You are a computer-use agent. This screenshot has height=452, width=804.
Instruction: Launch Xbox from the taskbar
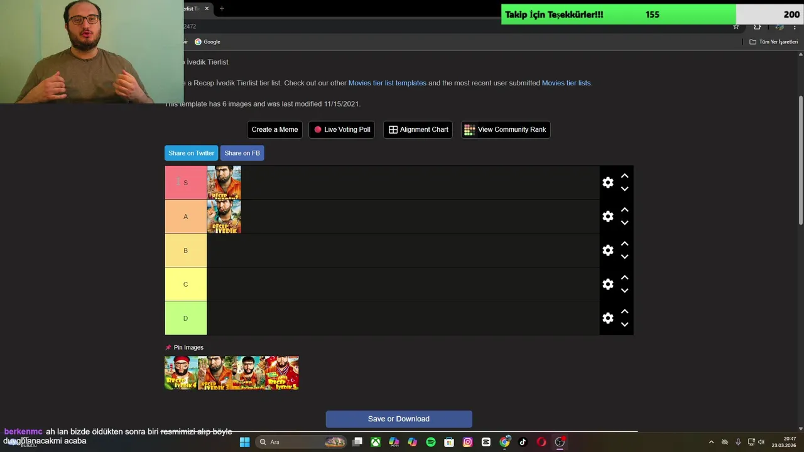point(375,442)
